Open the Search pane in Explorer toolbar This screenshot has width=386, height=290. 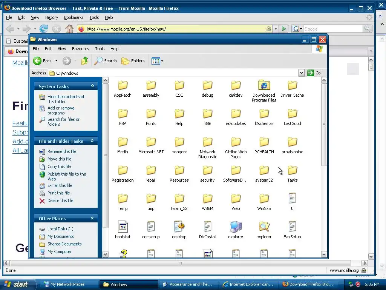(106, 61)
